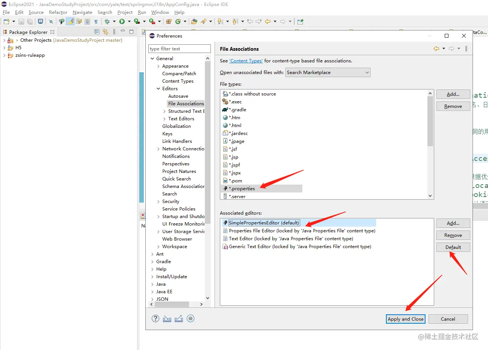This screenshot has height=350, width=488.
Task: Open the Refactor menu
Action: tap(58, 12)
